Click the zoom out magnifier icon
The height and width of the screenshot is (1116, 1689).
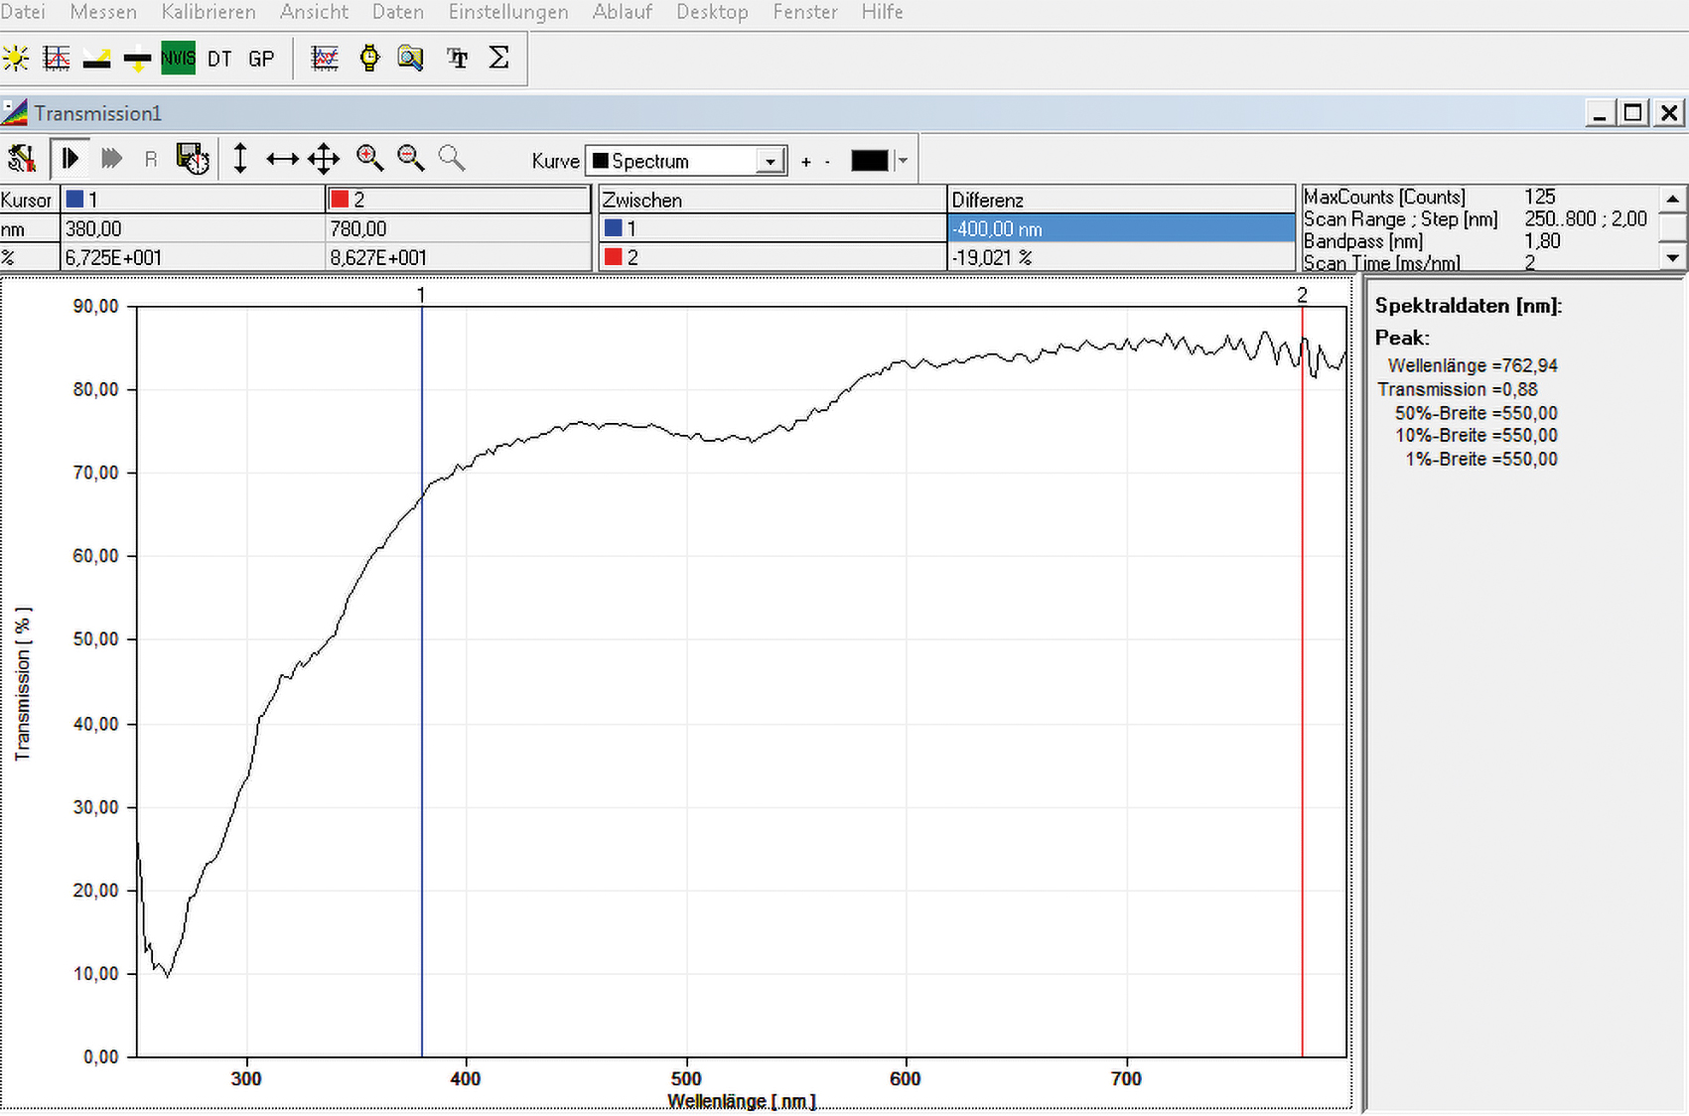pyautogui.click(x=410, y=158)
